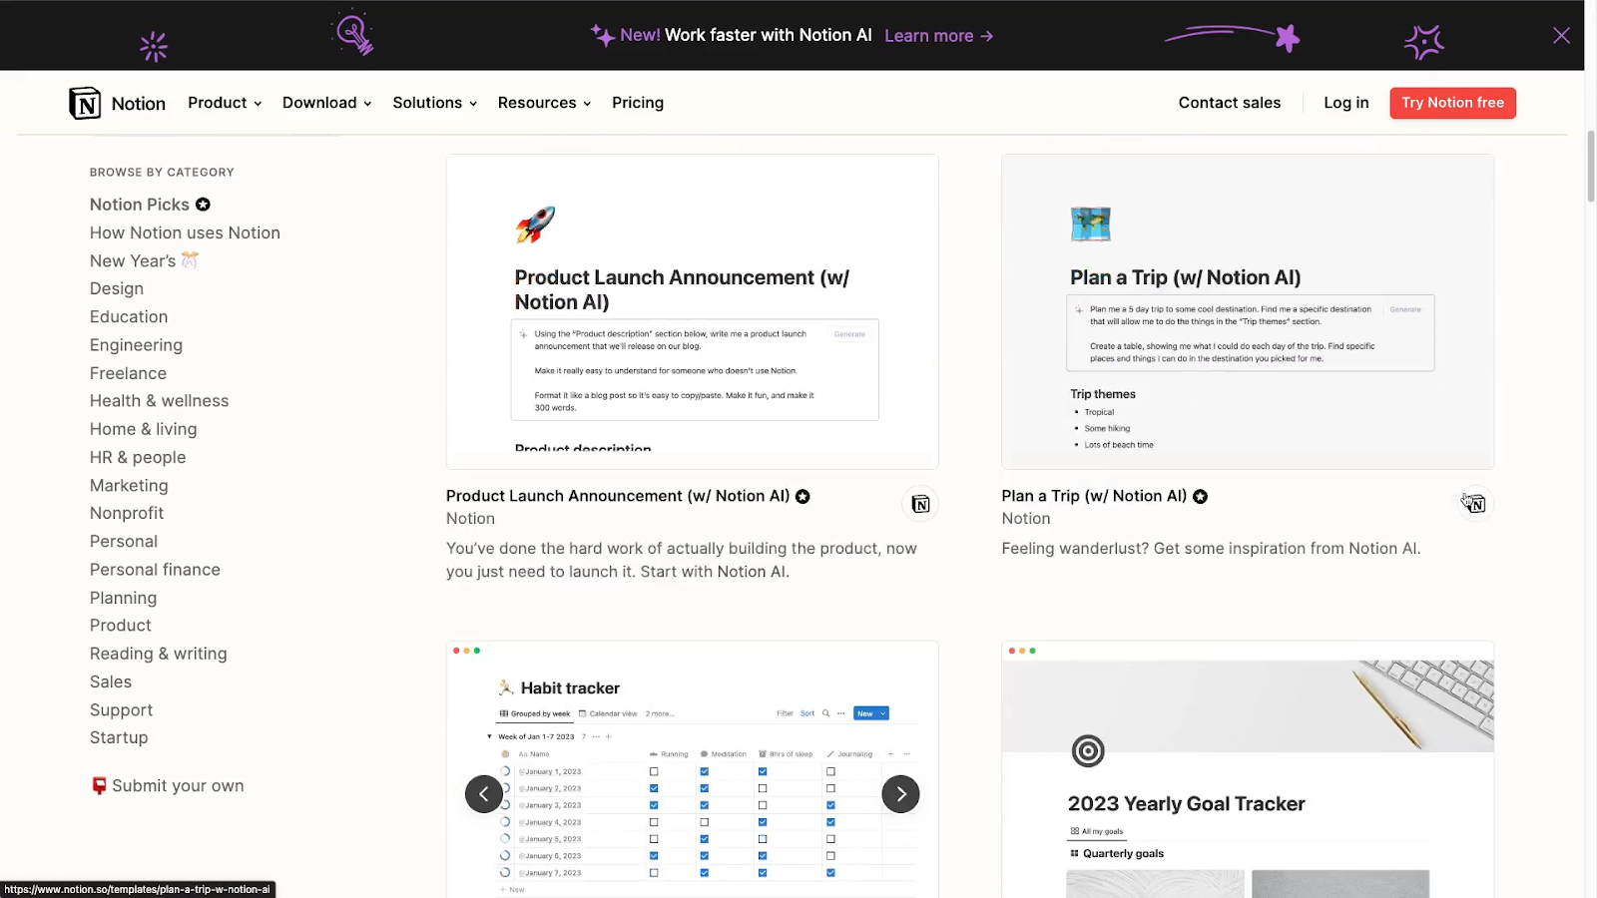Open the Marketing template category

(129, 486)
